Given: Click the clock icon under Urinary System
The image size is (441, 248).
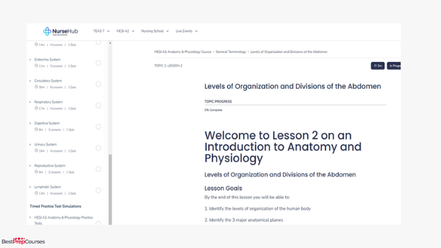Looking at the screenshot, I should tap(36, 151).
